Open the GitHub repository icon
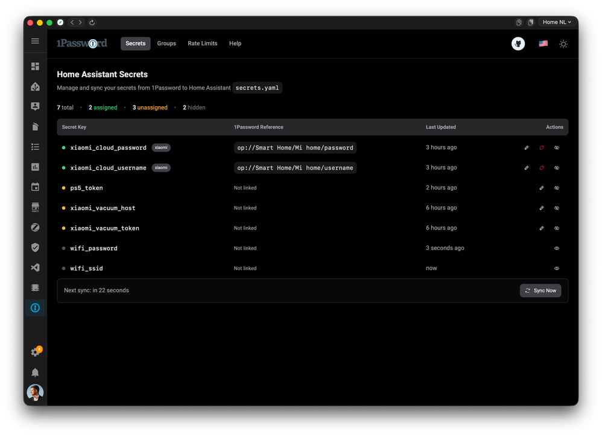This screenshot has height=437, width=602. click(518, 43)
